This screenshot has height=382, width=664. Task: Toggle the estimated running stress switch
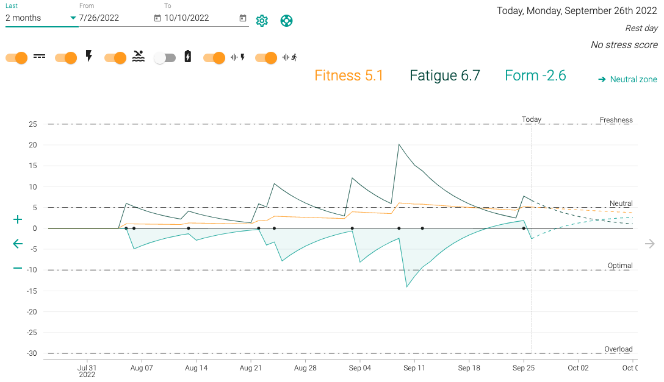coord(266,58)
